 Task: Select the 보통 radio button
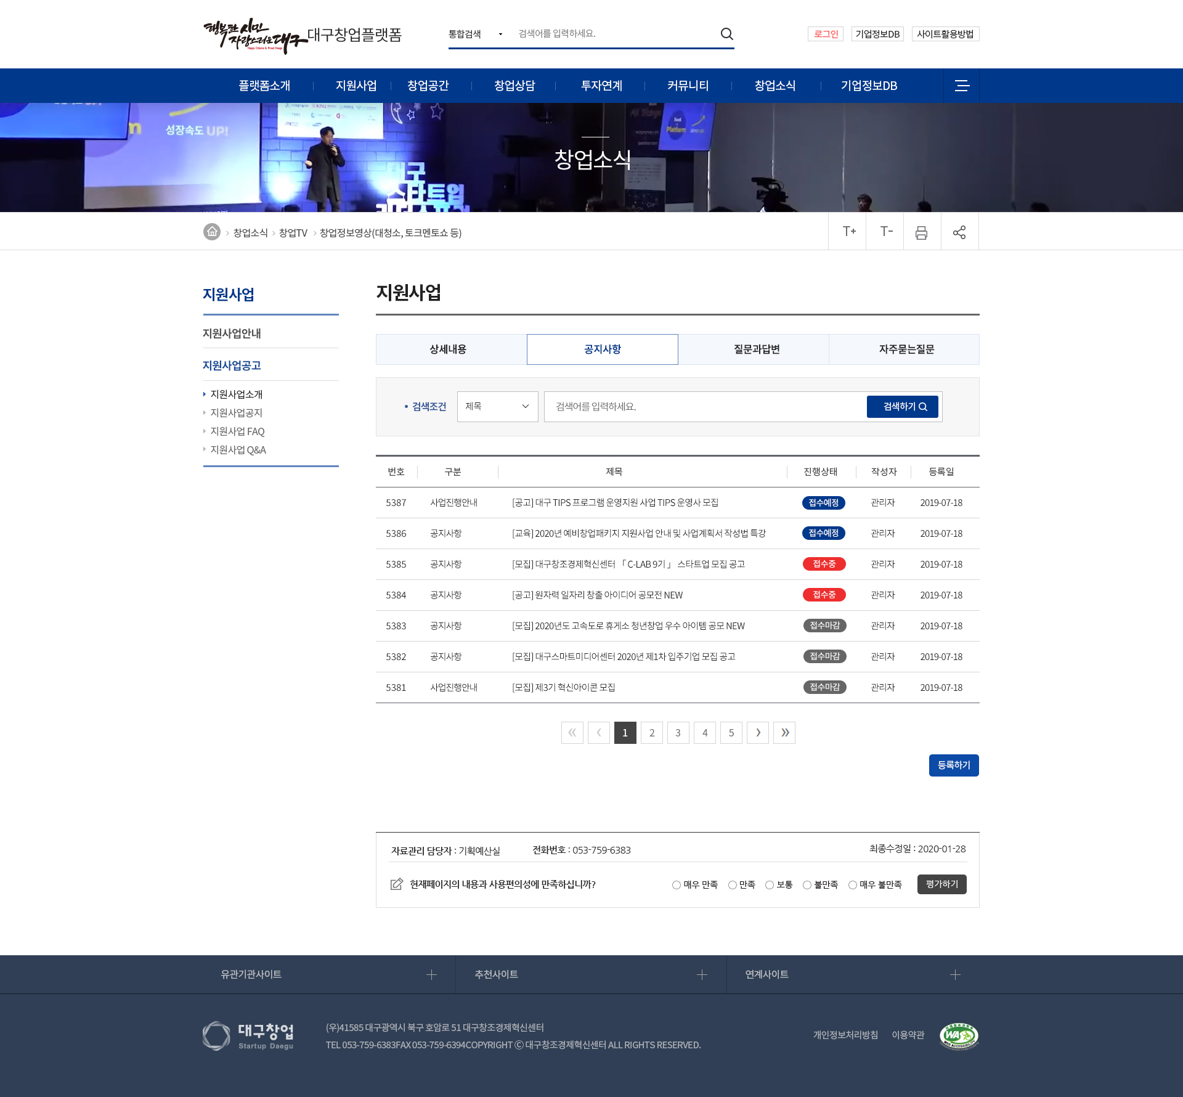[x=770, y=885]
